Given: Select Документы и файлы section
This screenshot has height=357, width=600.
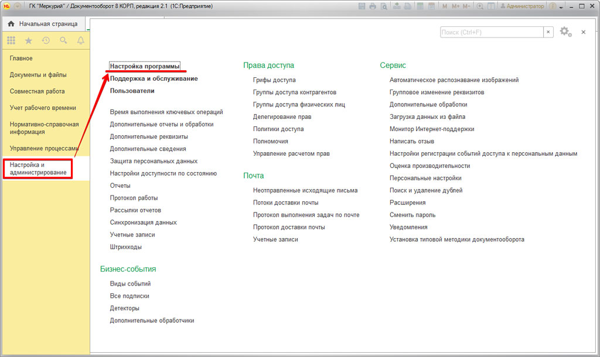Looking at the screenshot, I should [x=38, y=75].
